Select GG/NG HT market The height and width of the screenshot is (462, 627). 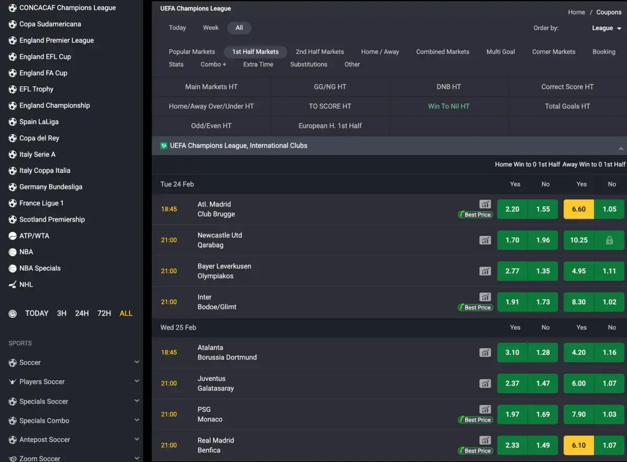[330, 87]
